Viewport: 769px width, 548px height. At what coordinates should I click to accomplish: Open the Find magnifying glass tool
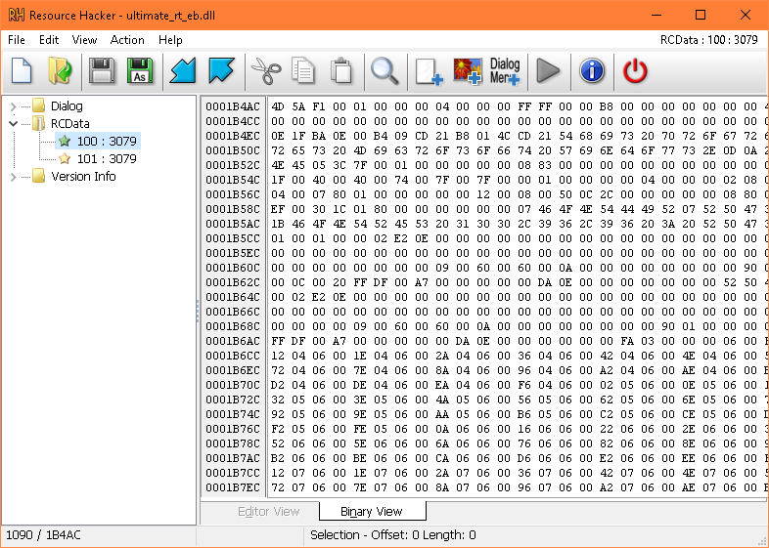[x=384, y=70]
